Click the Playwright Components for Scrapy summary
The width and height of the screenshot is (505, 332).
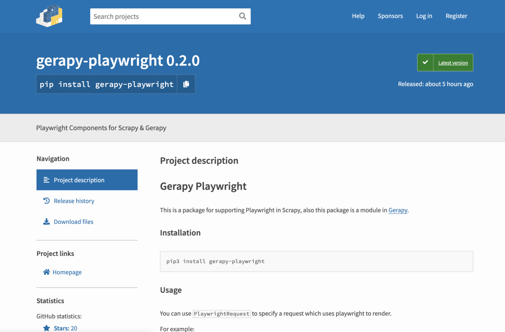point(101,128)
